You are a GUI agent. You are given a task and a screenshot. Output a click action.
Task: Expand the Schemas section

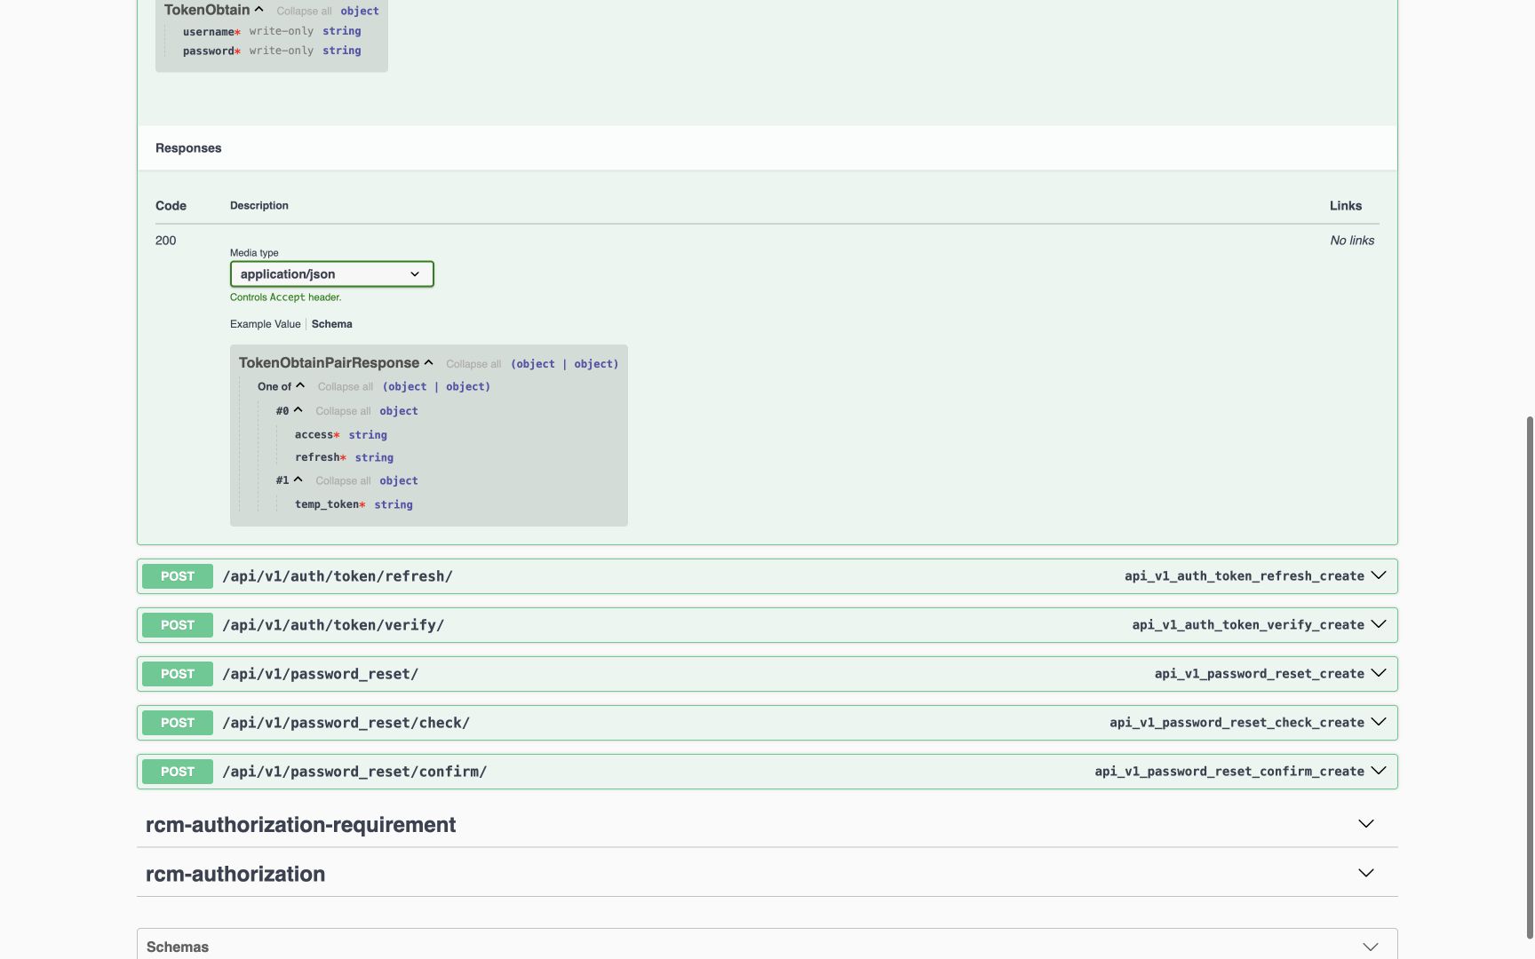pyautogui.click(x=767, y=947)
